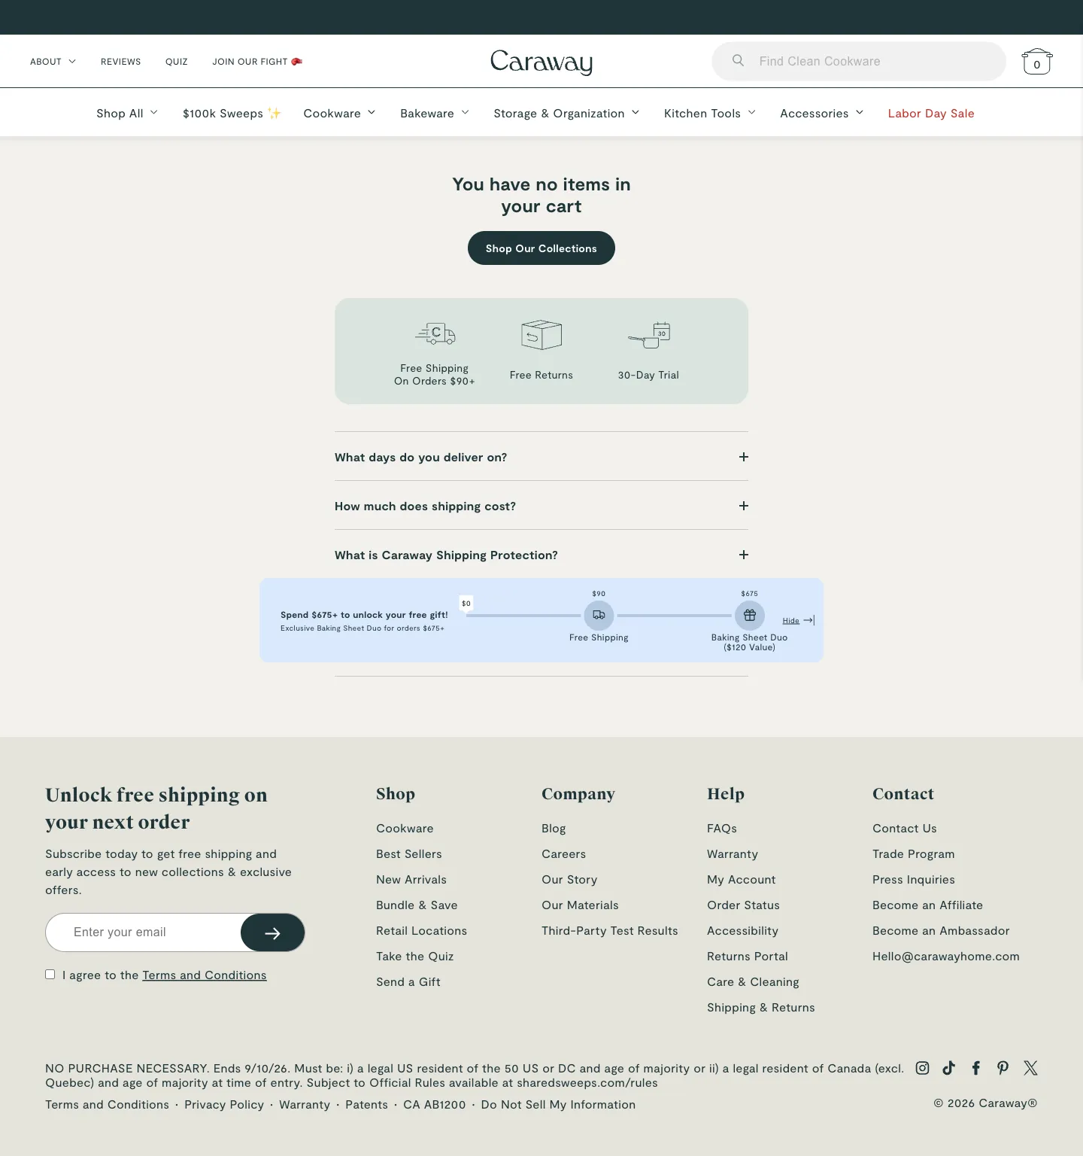Open the cart pot icon
1083x1156 pixels.
point(1036,62)
